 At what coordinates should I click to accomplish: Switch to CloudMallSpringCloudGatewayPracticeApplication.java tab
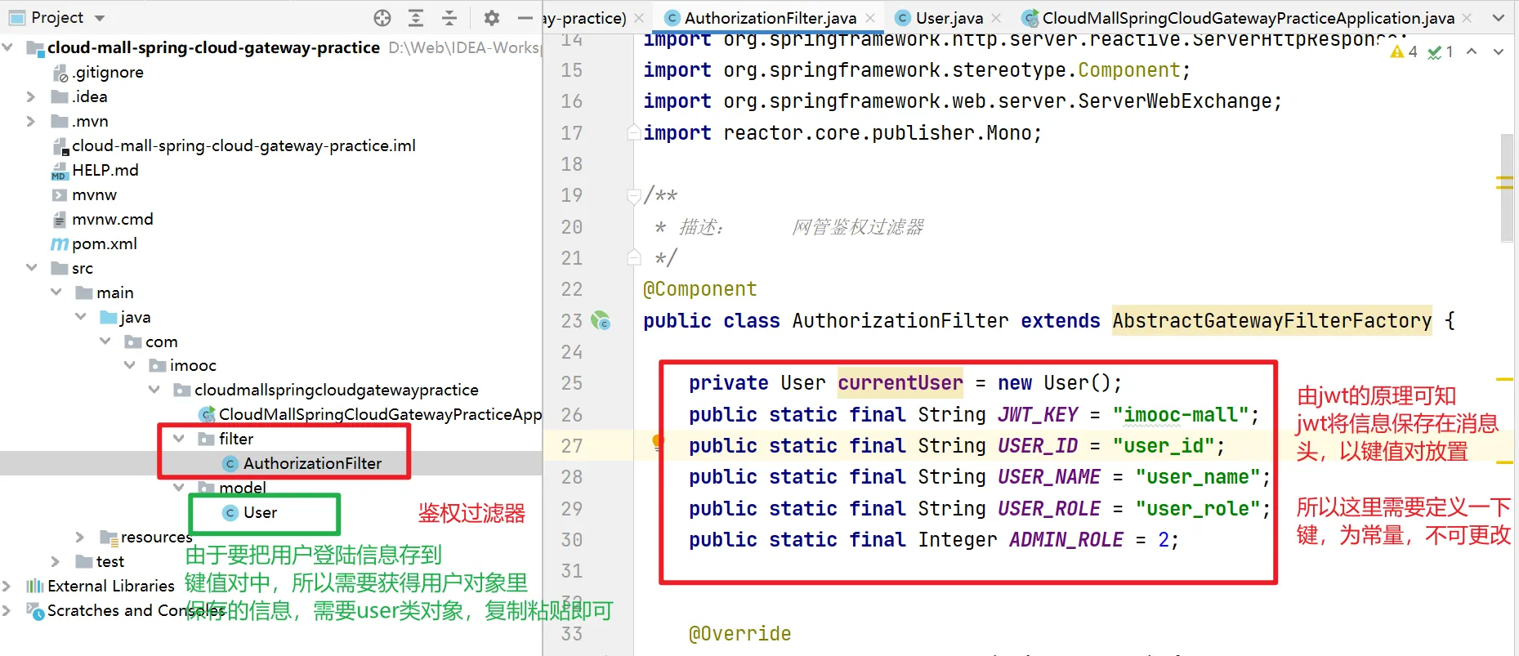1248,18
